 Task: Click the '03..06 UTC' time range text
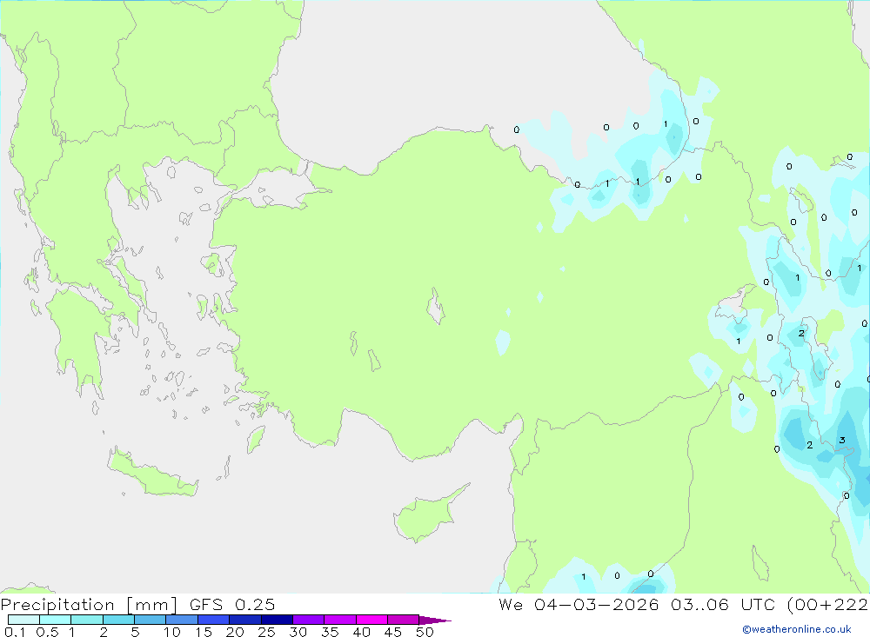(x=723, y=604)
